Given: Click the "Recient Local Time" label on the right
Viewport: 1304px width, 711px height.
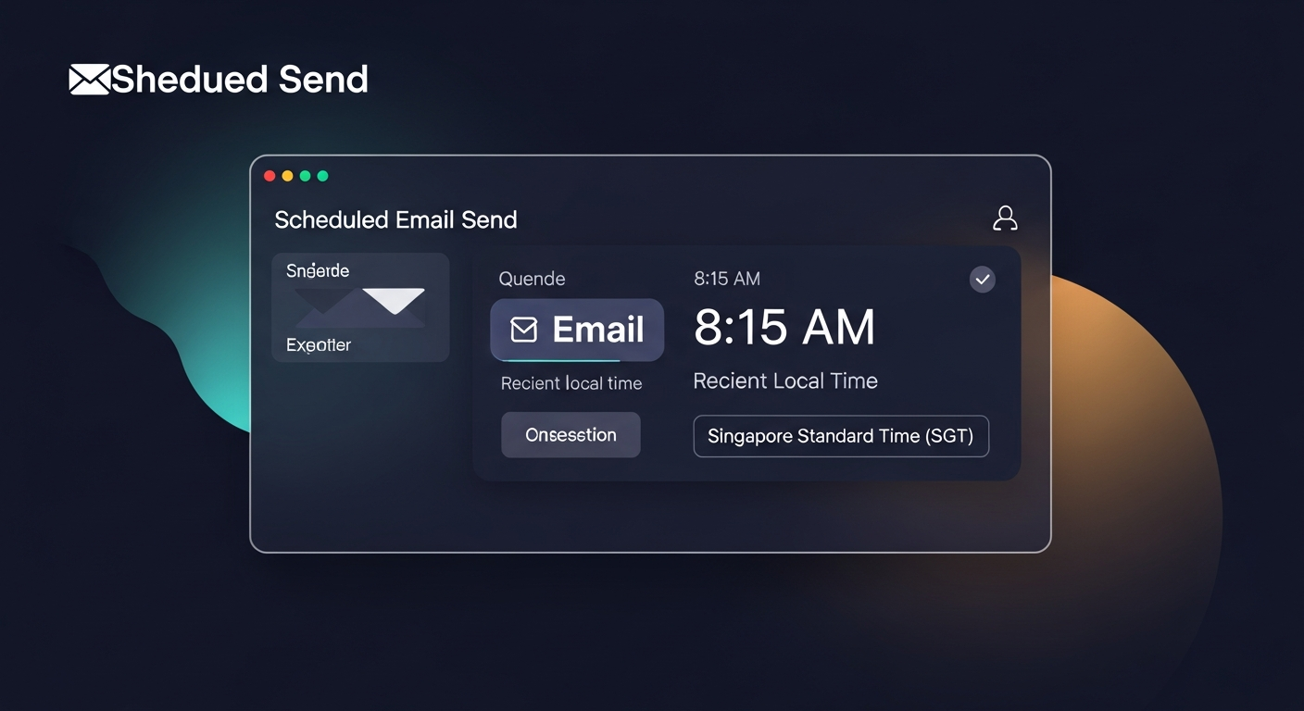Looking at the screenshot, I should [784, 380].
